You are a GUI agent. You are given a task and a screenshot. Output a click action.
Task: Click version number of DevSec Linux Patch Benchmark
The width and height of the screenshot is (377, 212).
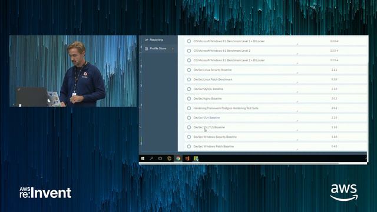[x=334, y=79]
